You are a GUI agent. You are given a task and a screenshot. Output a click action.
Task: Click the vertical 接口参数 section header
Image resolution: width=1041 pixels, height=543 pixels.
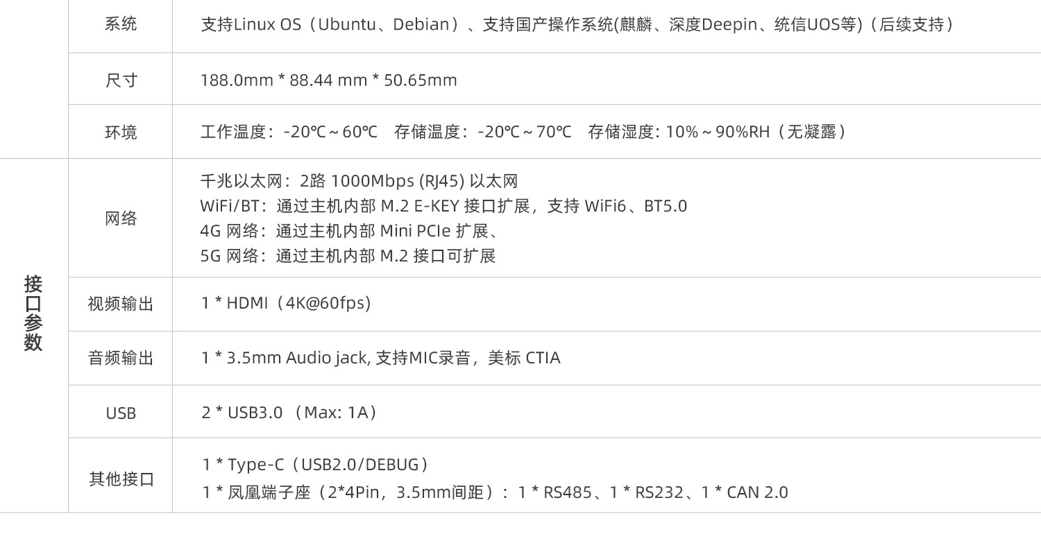[33, 313]
